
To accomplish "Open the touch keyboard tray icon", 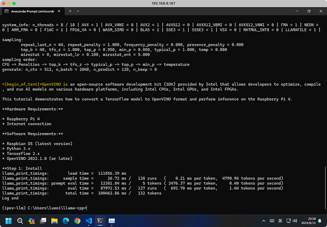I will [272, 221].
